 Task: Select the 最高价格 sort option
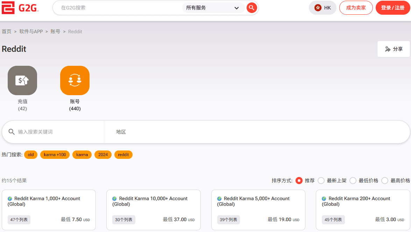pyautogui.click(x=385, y=181)
